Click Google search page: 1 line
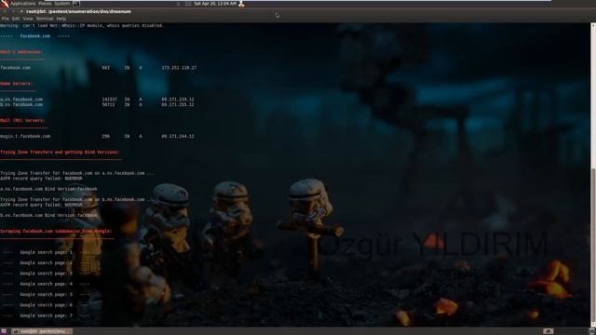The image size is (596, 335). [46, 252]
